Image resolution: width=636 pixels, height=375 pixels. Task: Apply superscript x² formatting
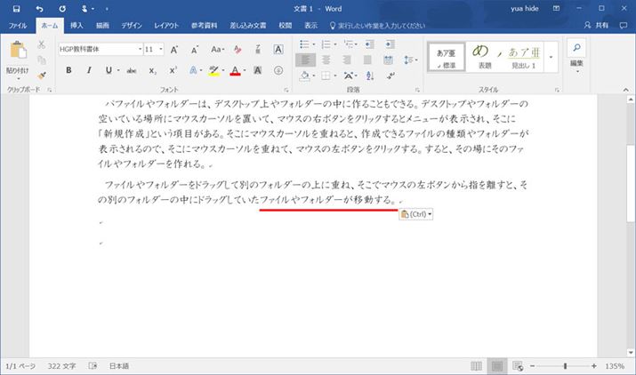[173, 70]
